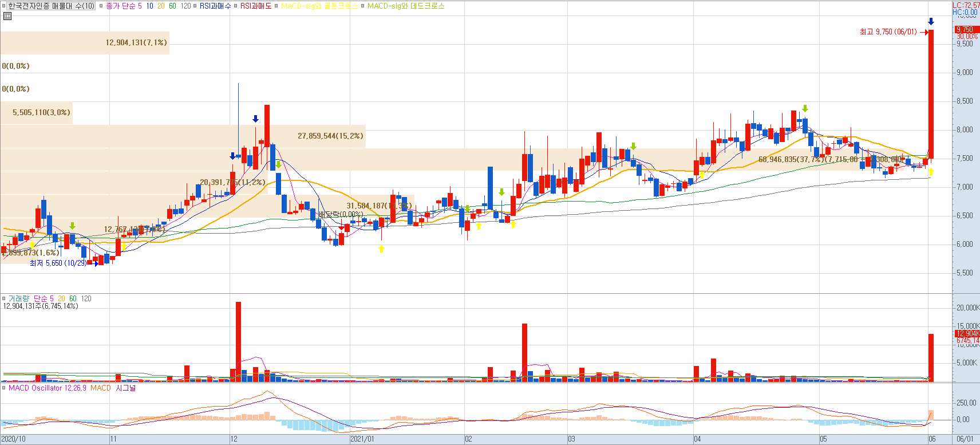Image resolution: width=980 pixels, height=445 pixels.
Task: Toggle marker square beside MACD Oscillator
Action: click(3, 388)
